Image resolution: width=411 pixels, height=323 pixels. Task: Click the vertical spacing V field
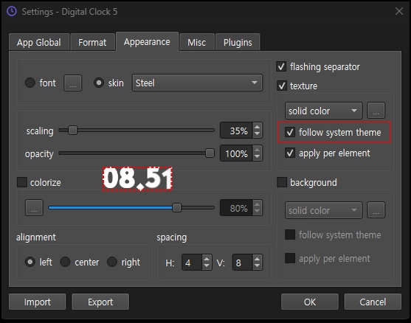point(243,263)
